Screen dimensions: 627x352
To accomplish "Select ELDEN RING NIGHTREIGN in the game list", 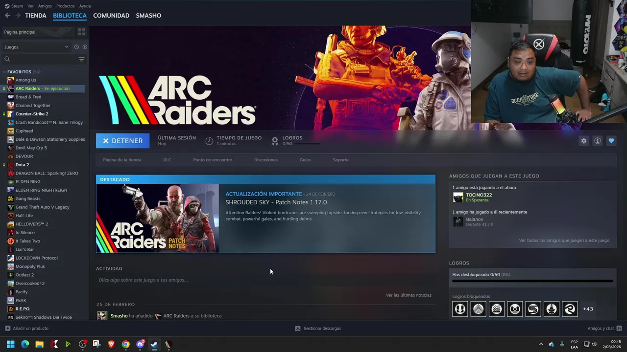I will click(x=41, y=190).
